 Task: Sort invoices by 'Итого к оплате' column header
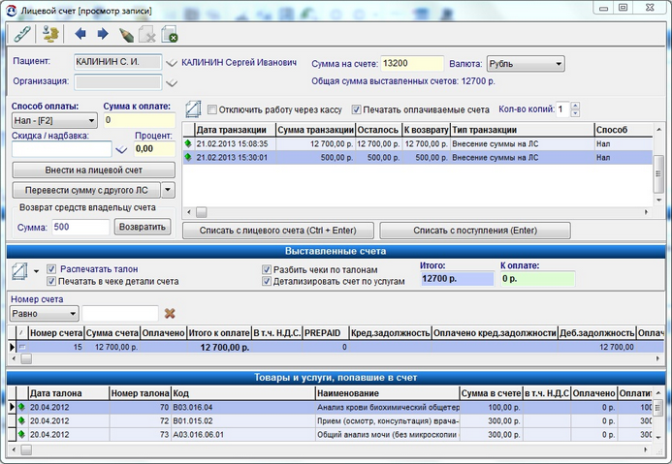[219, 333]
